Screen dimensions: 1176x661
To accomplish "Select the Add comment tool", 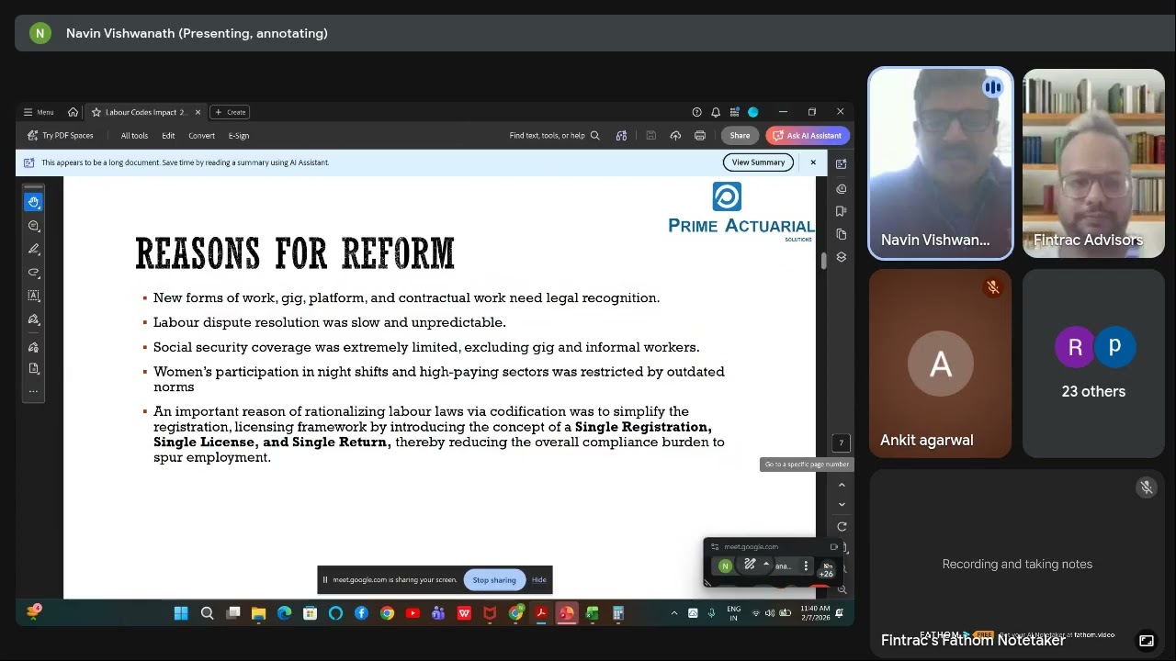I will pos(34,226).
